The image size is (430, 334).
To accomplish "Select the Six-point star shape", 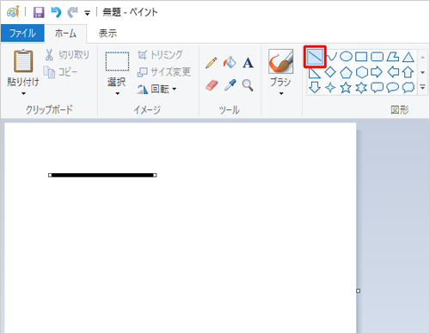I will pos(361,88).
